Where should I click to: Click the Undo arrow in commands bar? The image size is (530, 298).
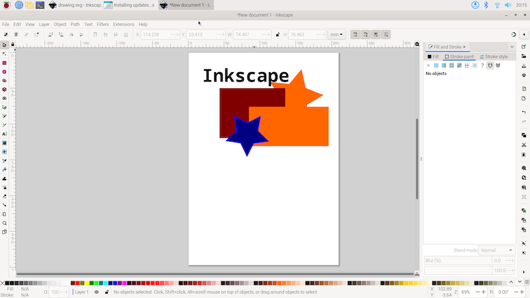pyautogui.click(x=524, y=112)
